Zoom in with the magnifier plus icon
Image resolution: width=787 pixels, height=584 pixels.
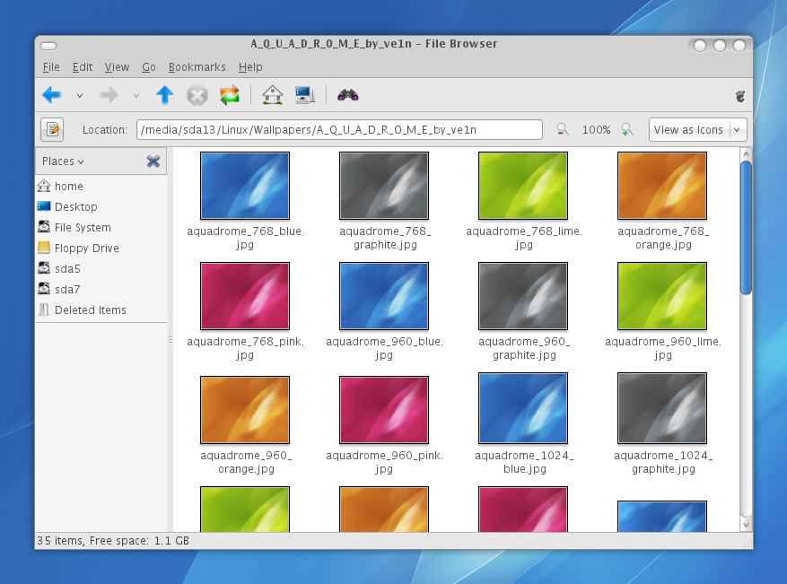(627, 129)
